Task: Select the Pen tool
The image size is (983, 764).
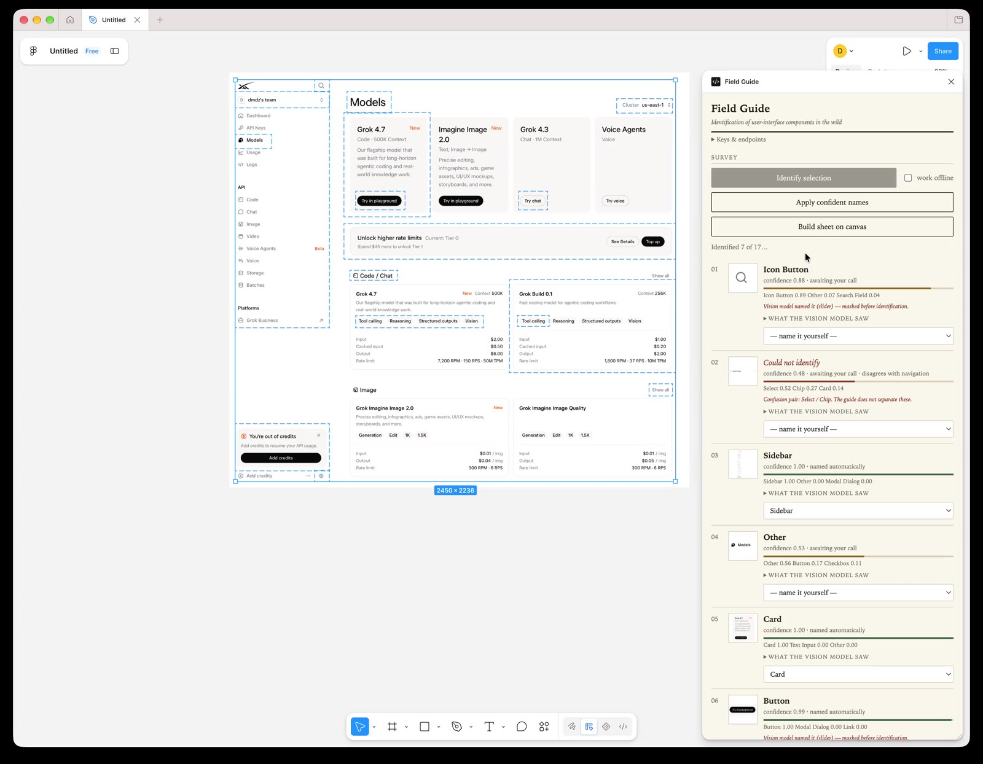Action: [x=456, y=727]
